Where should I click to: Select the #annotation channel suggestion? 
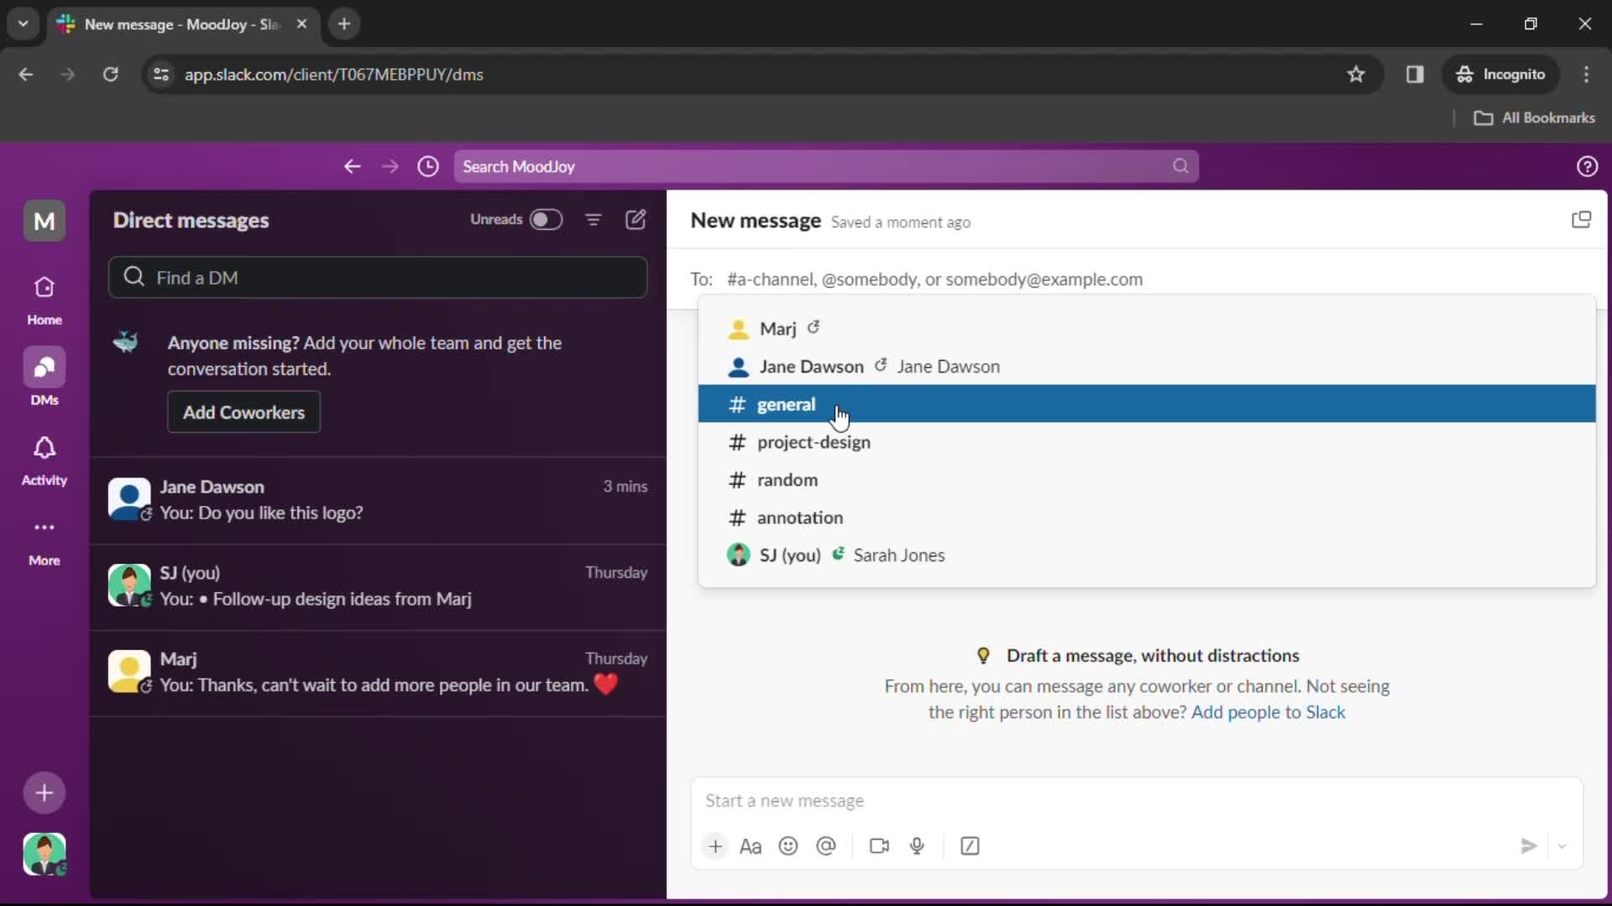(1147, 518)
